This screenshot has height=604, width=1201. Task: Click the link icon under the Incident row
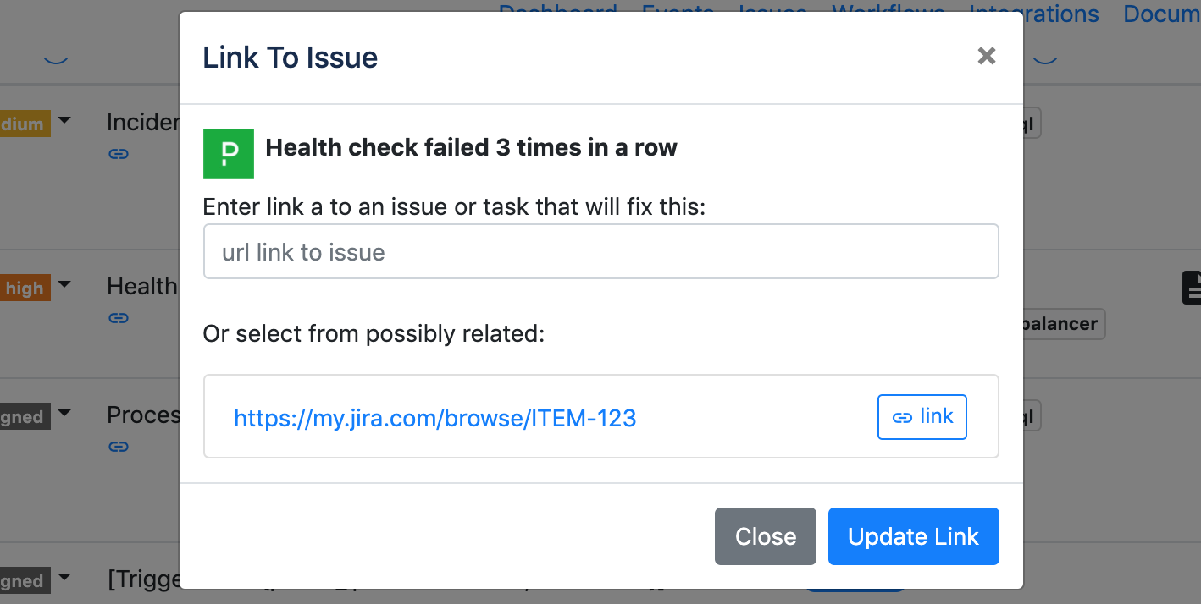point(119,154)
